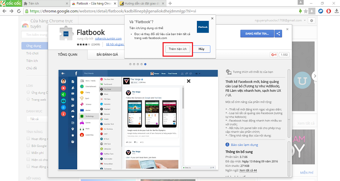Click the Thêm tiện ích button

point(177,49)
